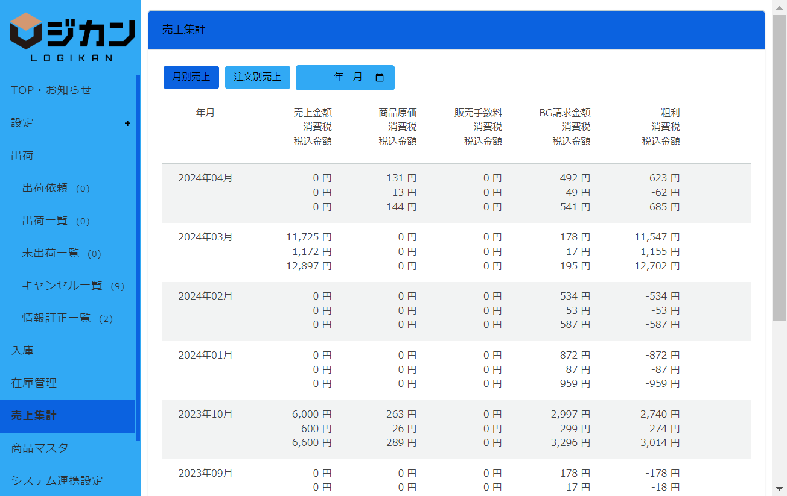This screenshot has width=787, height=496.
Task: Open the 設定 menu item
Action: point(22,123)
